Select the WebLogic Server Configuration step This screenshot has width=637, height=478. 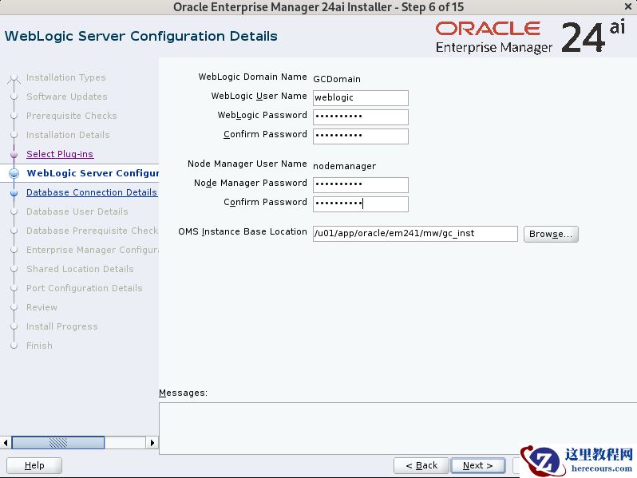[93, 173]
